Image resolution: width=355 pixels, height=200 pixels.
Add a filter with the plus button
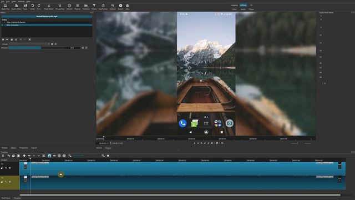3,39
